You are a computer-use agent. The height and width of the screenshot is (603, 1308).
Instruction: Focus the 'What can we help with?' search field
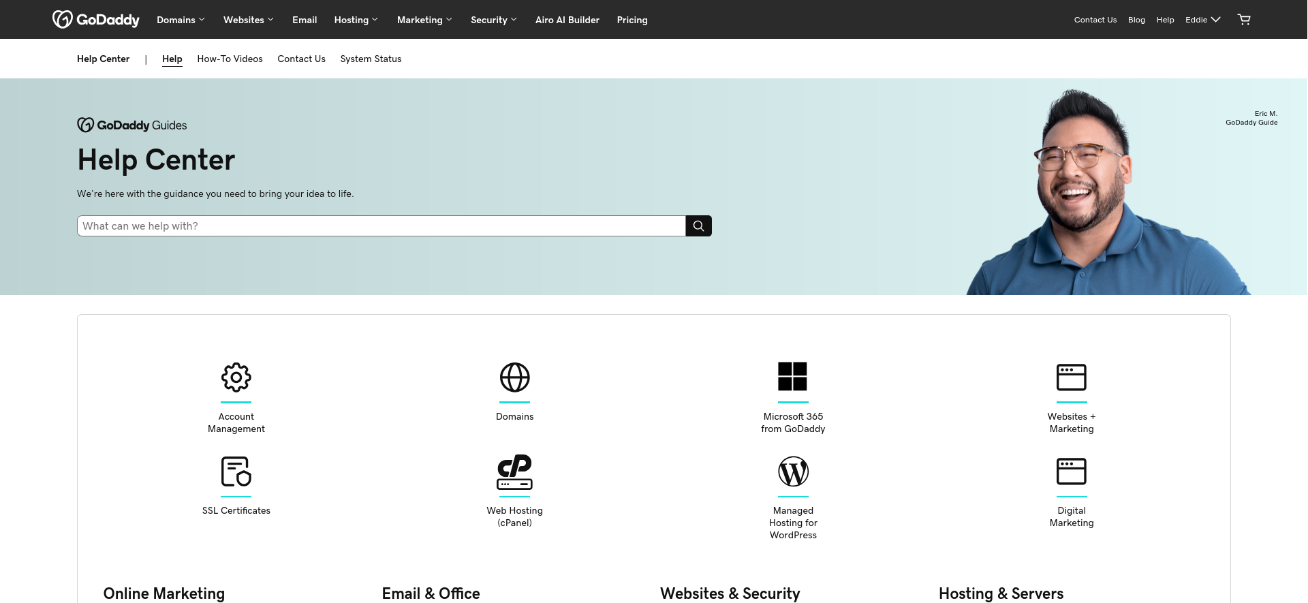[381, 226]
